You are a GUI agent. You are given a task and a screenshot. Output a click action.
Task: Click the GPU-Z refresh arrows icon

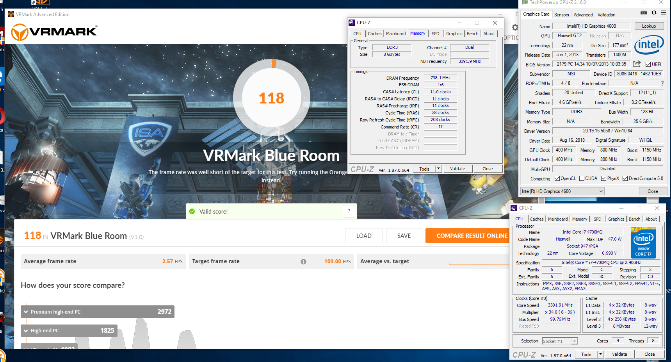tap(654, 13)
